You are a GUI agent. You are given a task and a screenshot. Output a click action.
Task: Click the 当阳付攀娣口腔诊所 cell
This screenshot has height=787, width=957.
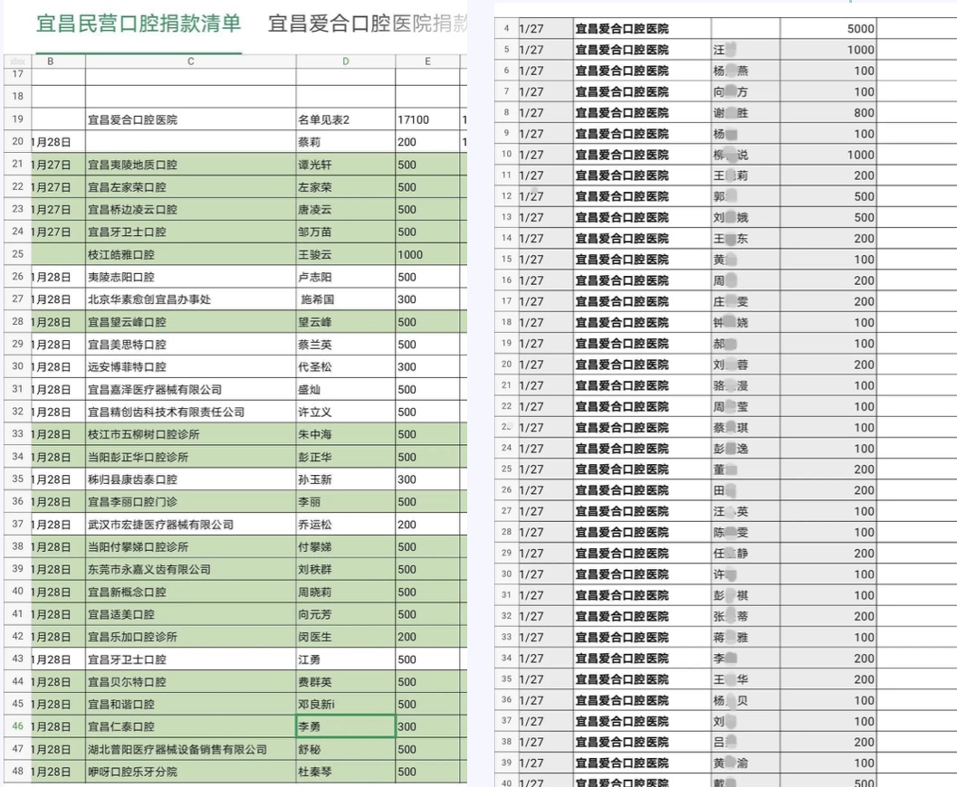tap(191, 547)
